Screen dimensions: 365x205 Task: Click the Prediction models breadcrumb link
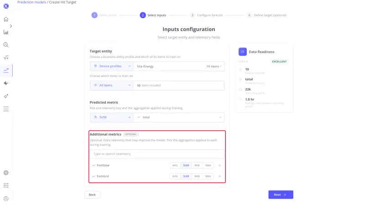tap(31, 2)
